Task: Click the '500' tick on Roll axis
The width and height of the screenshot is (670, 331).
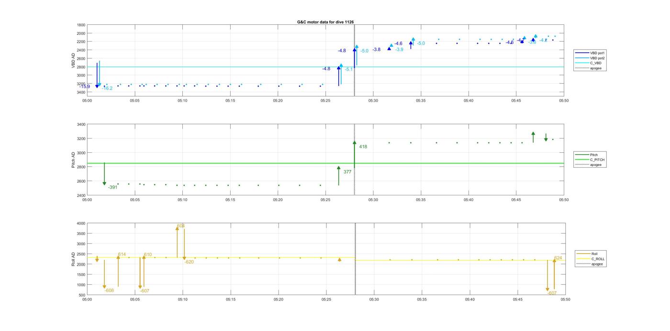Action: [x=82, y=295]
